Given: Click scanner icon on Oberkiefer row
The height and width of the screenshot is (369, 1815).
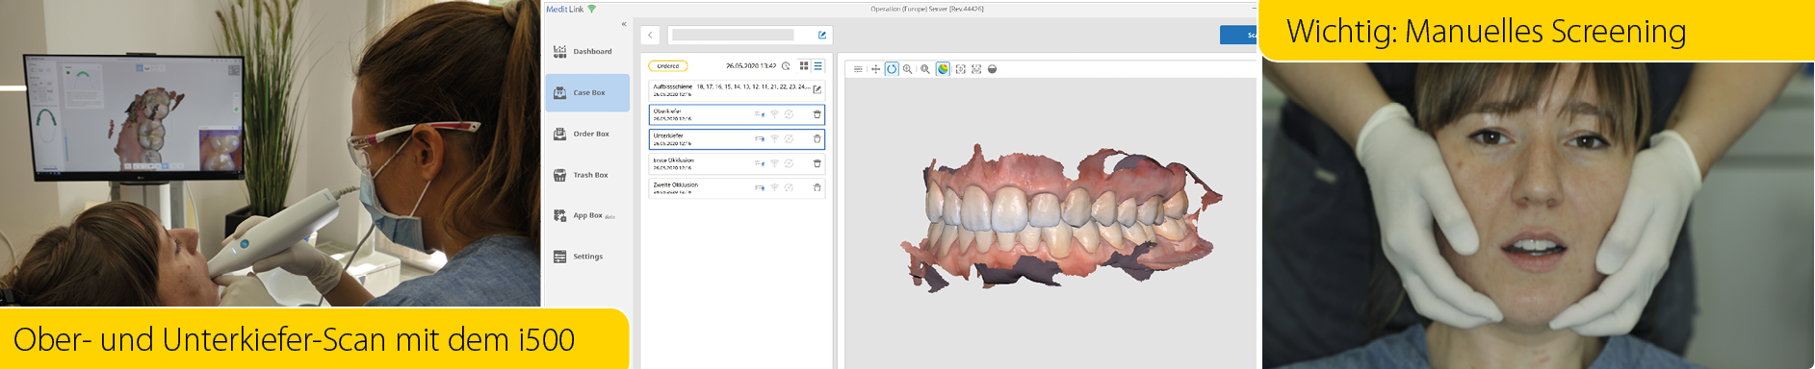Looking at the screenshot, I should tap(760, 114).
